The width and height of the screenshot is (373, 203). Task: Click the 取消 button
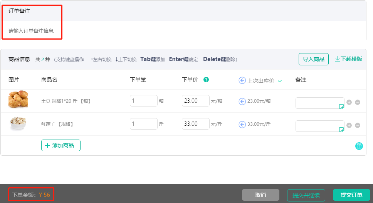coord(260,195)
